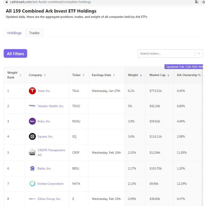Click the bookmark star icon
The width and height of the screenshot is (205, 206).
204,2
